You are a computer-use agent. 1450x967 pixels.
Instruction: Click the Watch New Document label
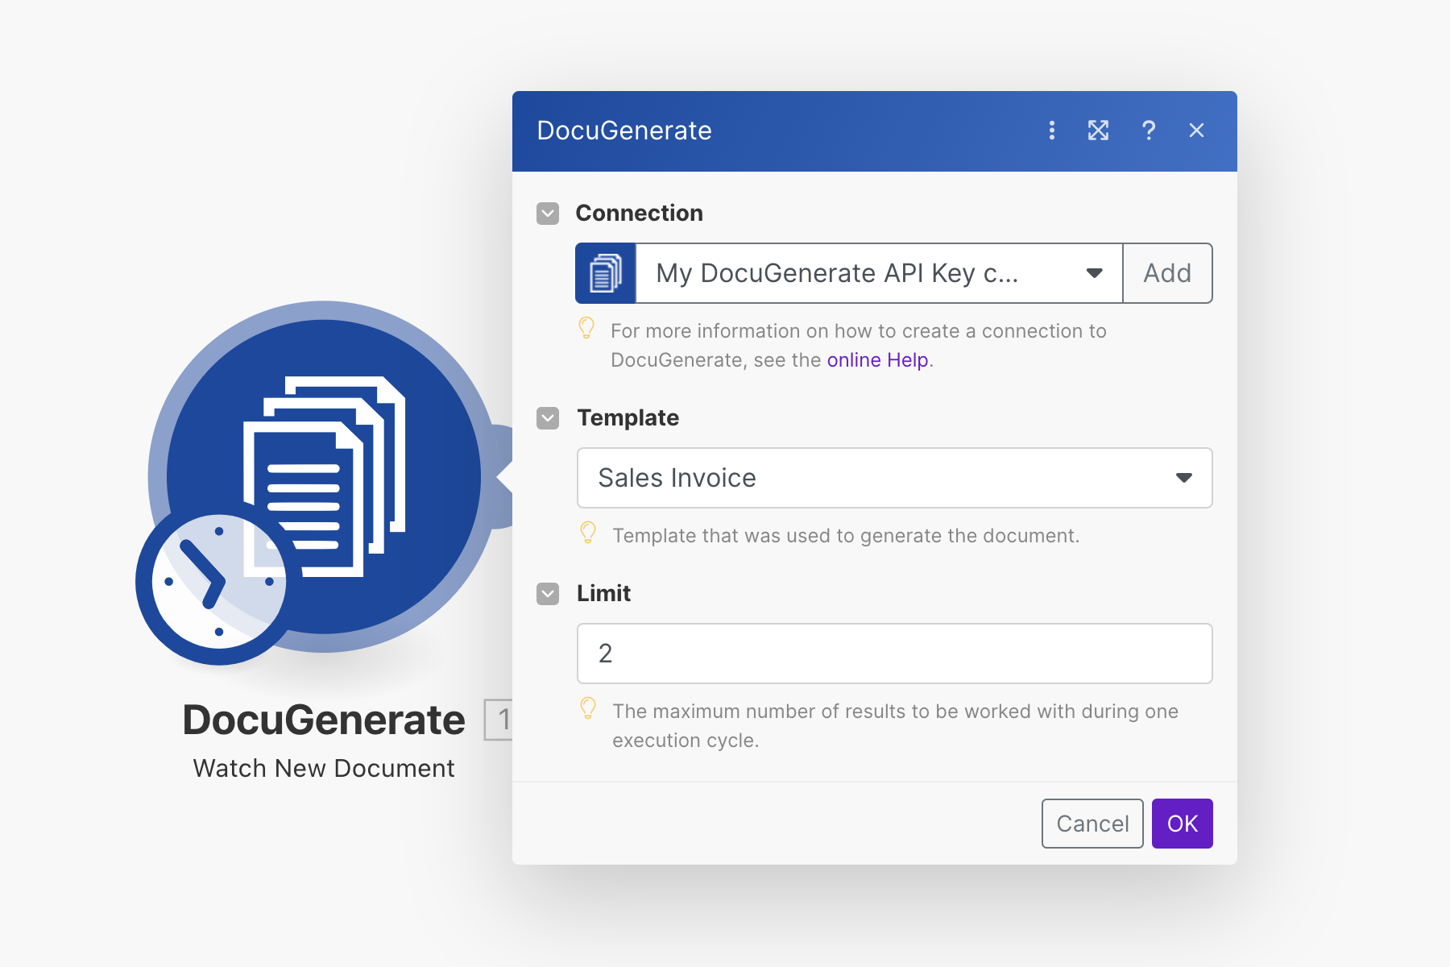[x=324, y=768]
